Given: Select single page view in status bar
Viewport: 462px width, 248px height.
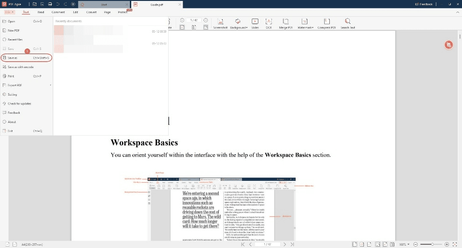Looking at the screenshot, I should [x=355, y=244].
